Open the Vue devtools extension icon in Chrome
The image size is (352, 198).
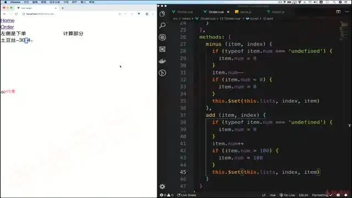[x=139, y=14]
